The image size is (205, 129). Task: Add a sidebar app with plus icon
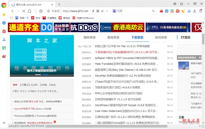4,123
